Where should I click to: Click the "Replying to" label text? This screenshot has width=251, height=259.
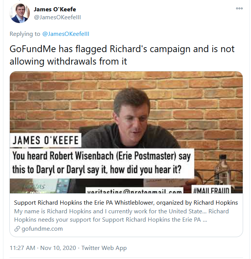pos(25,34)
